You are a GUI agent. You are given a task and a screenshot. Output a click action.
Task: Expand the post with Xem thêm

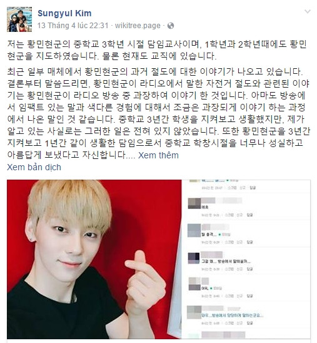(158, 155)
